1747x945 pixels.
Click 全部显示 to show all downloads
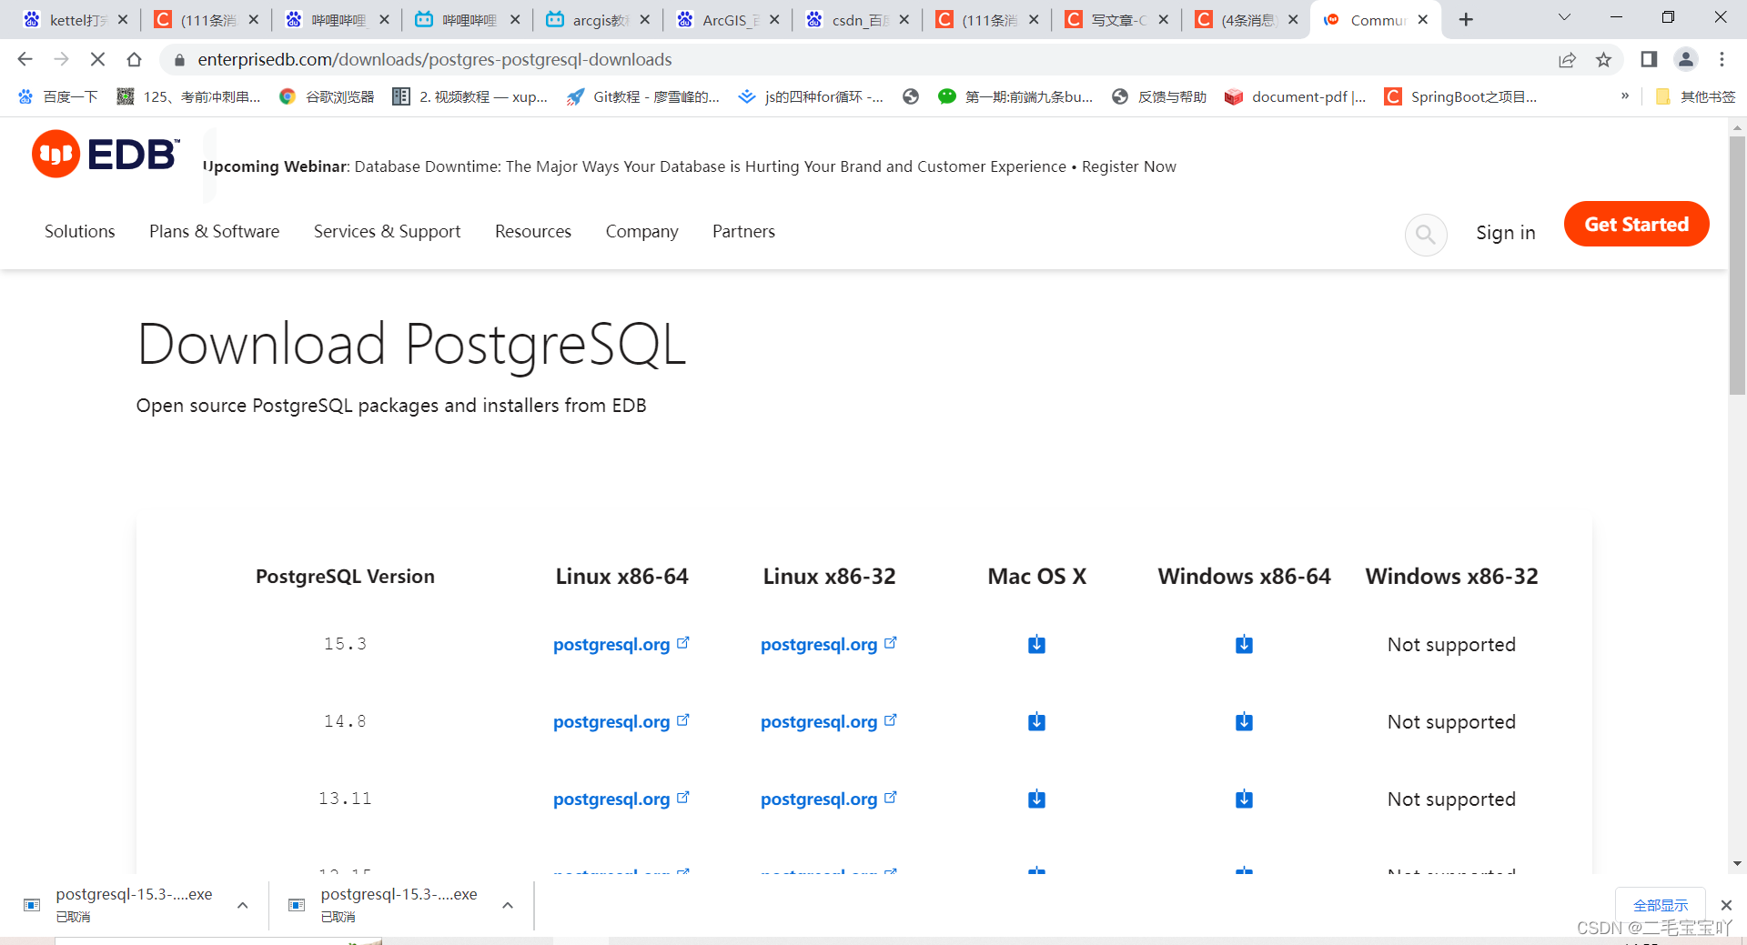(x=1660, y=905)
